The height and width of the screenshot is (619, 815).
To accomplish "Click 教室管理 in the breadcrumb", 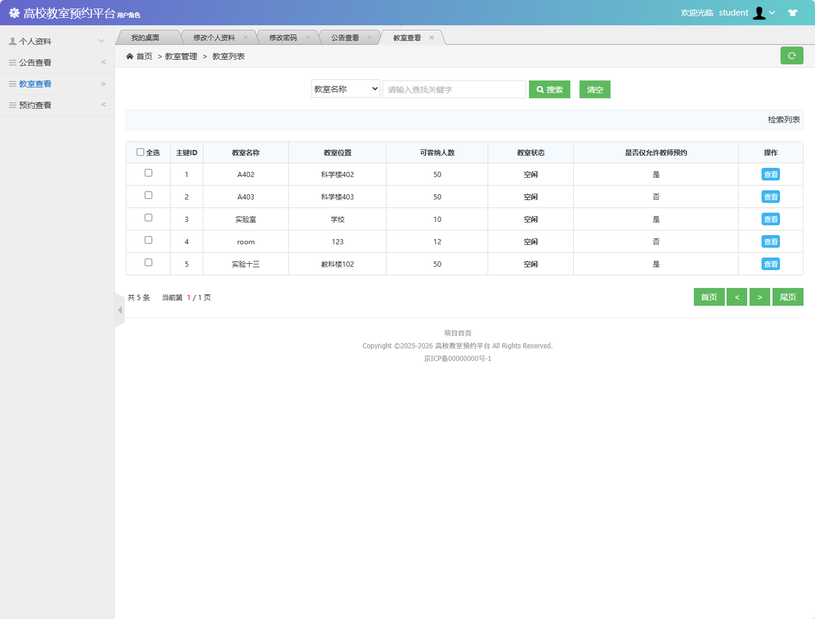I will 181,56.
